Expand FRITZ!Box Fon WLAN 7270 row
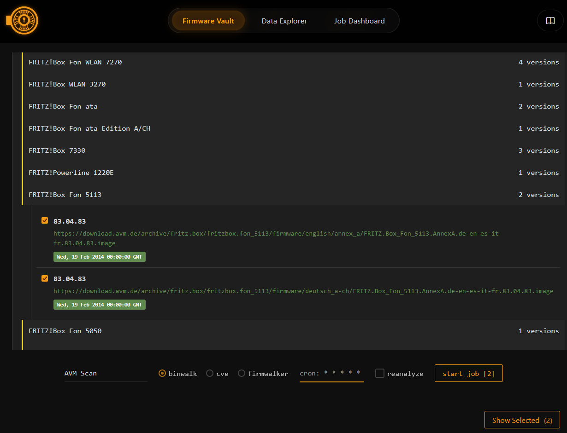This screenshot has width=567, height=433. (x=293, y=62)
